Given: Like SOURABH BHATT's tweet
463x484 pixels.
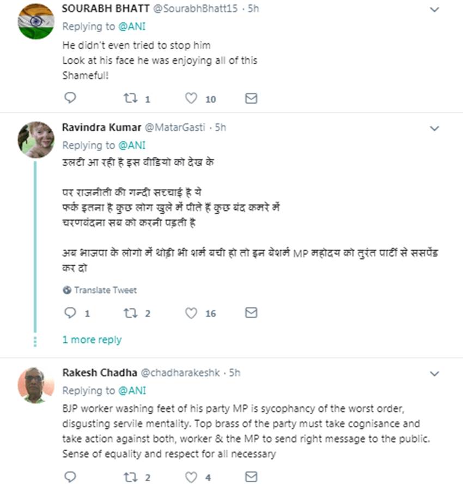Looking at the screenshot, I should pos(191,99).
